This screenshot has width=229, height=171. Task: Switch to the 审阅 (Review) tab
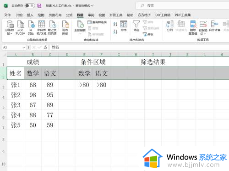tap(91, 15)
